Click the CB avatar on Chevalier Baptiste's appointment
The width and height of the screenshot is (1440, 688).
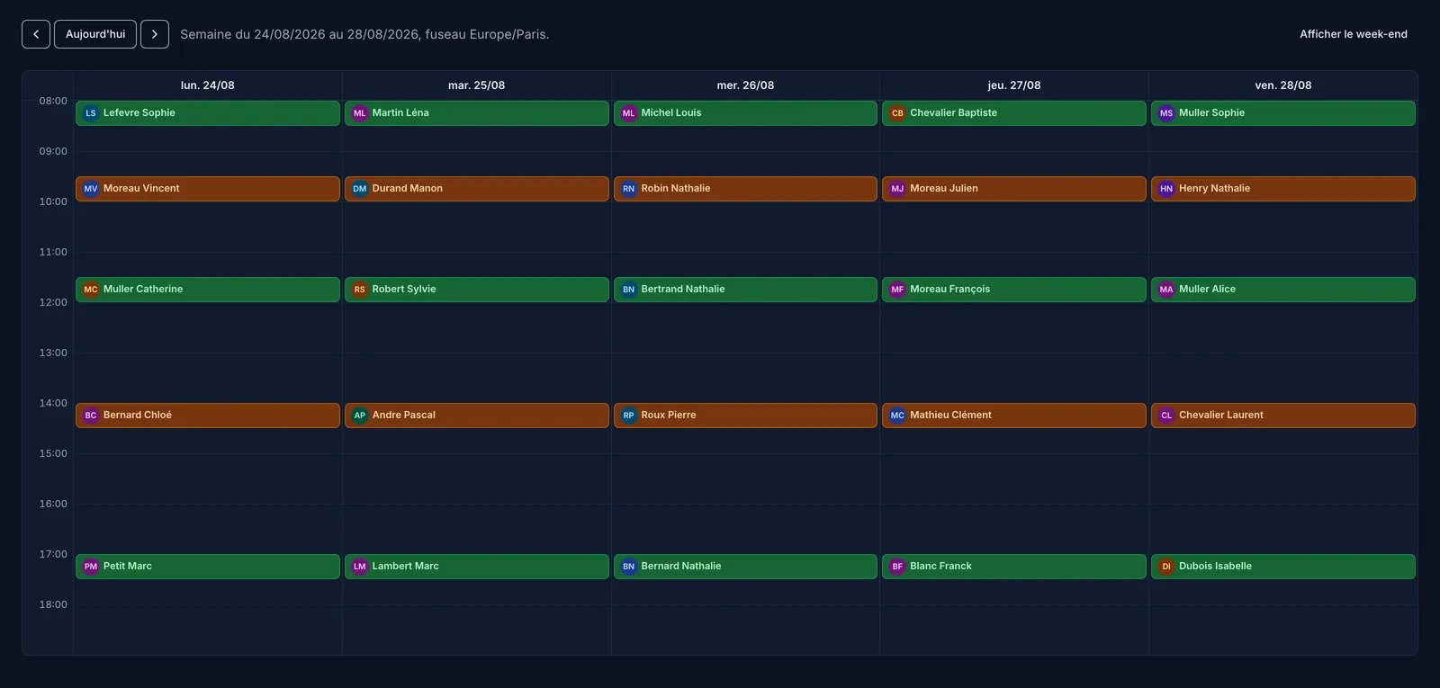897,113
